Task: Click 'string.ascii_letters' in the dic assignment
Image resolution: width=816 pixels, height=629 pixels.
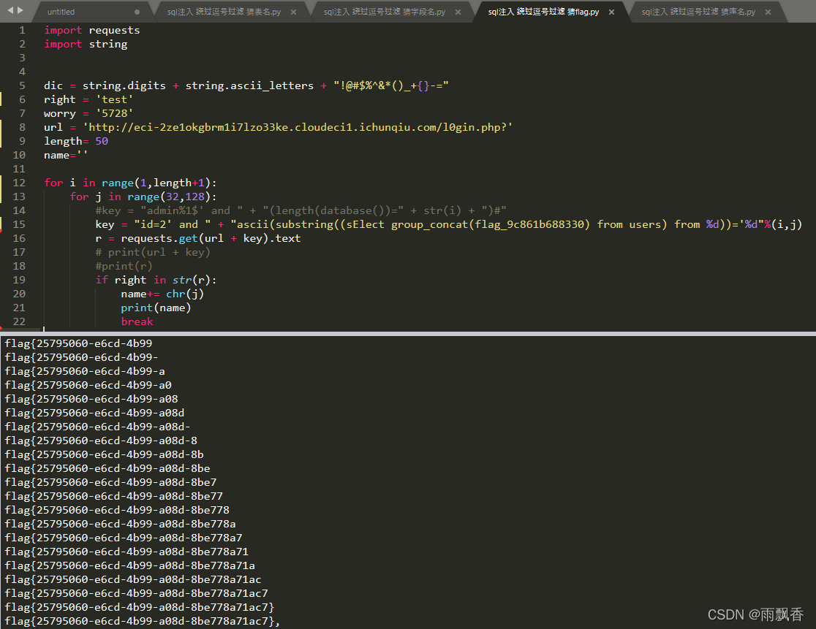Action: tap(249, 85)
